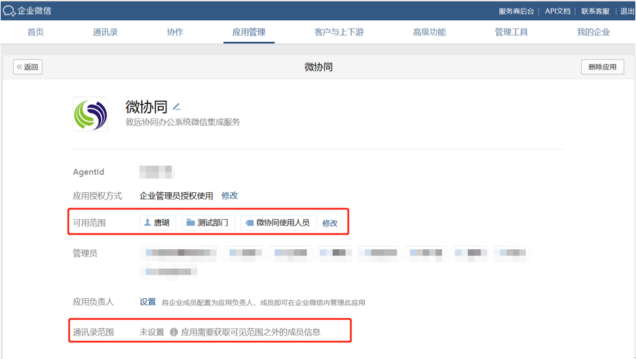Click the large 微协同 app name heading

147,107
